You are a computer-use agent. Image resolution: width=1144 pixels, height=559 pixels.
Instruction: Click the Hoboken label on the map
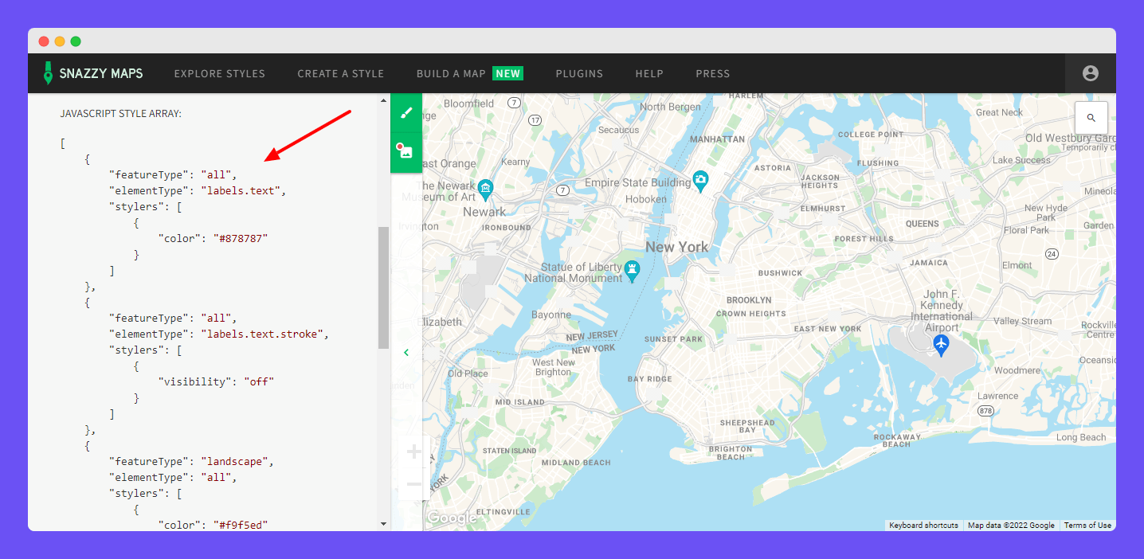click(x=646, y=200)
